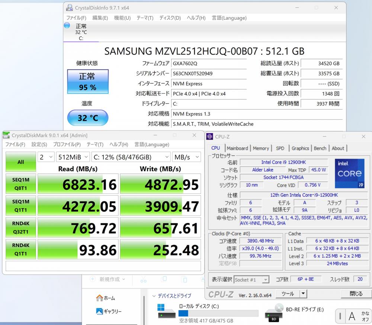The image size is (372, 325).
Task: Run the SEQ1M Q8T1 benchmark test
Action: [20, 184]
